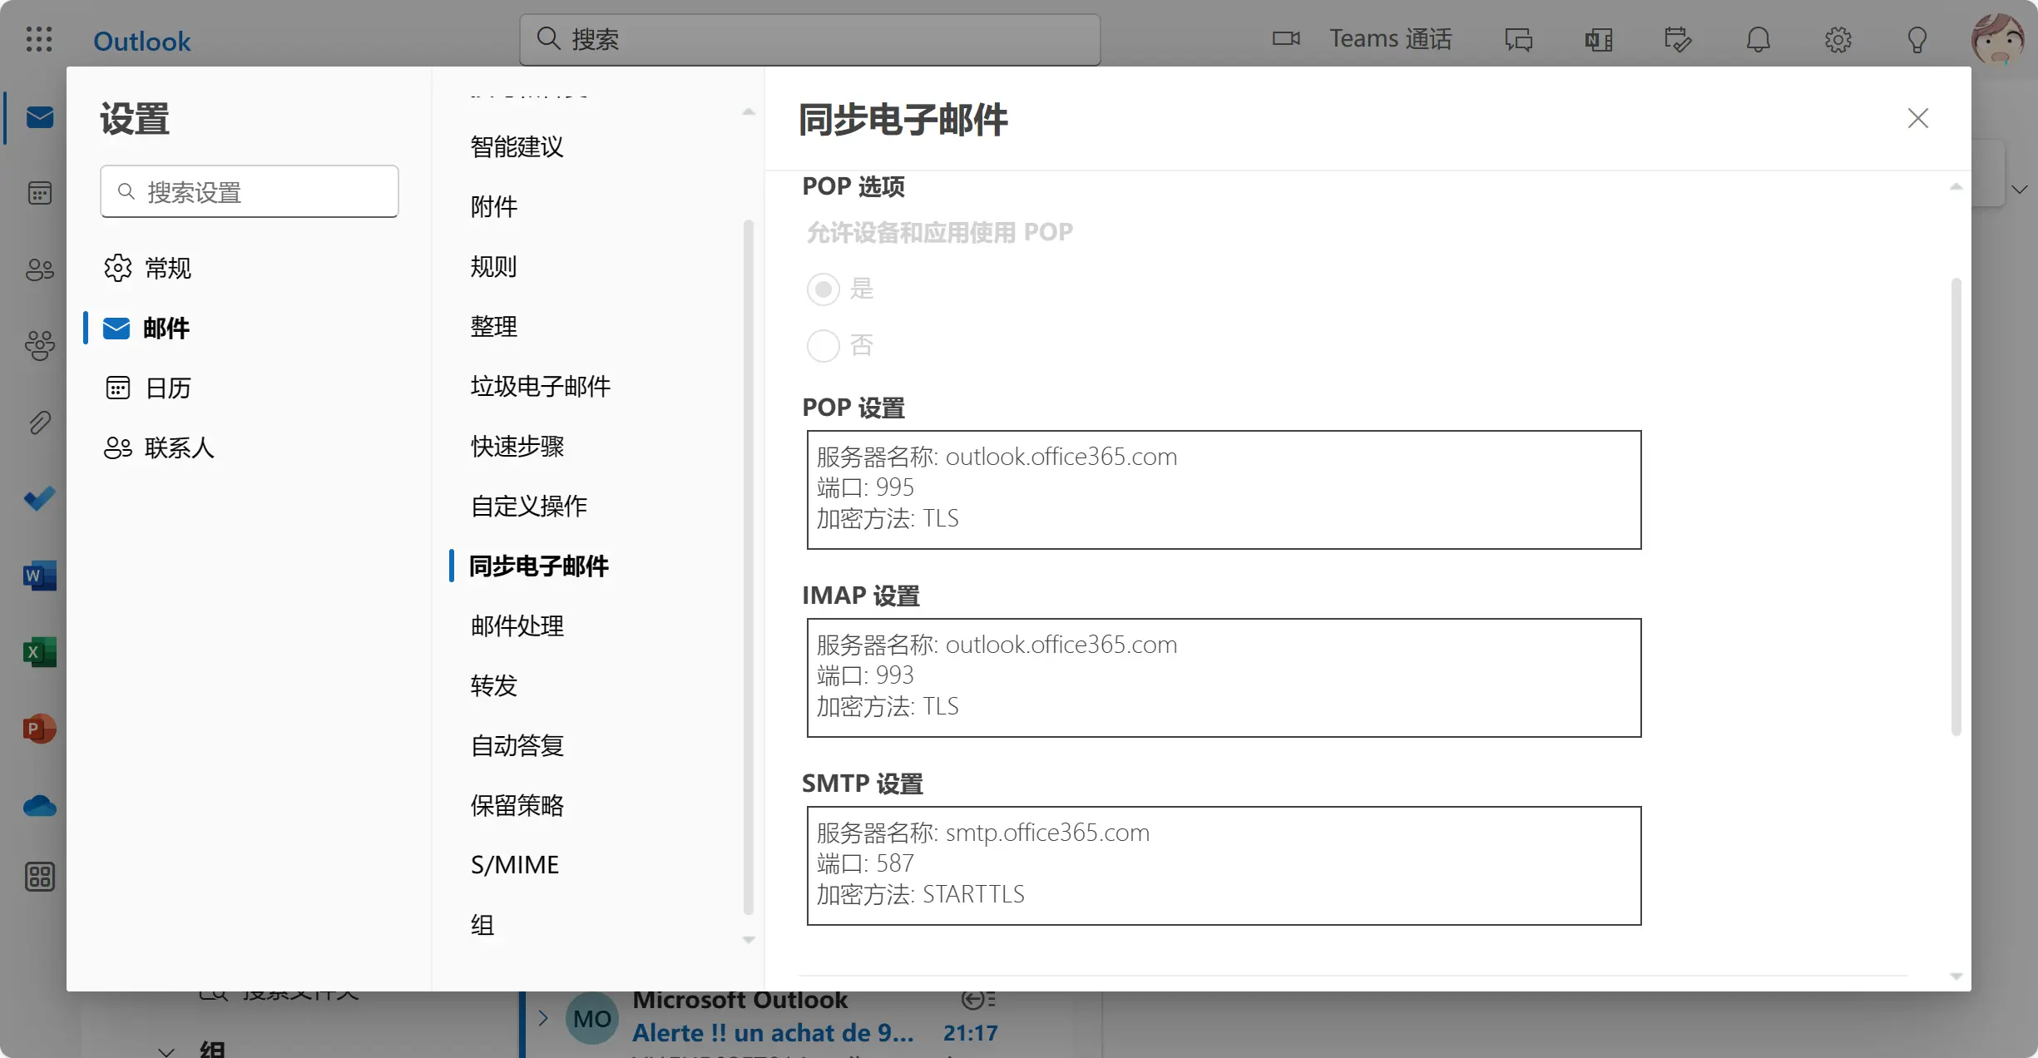Expand the dropdown chevron at right edge

[2019, 190]
